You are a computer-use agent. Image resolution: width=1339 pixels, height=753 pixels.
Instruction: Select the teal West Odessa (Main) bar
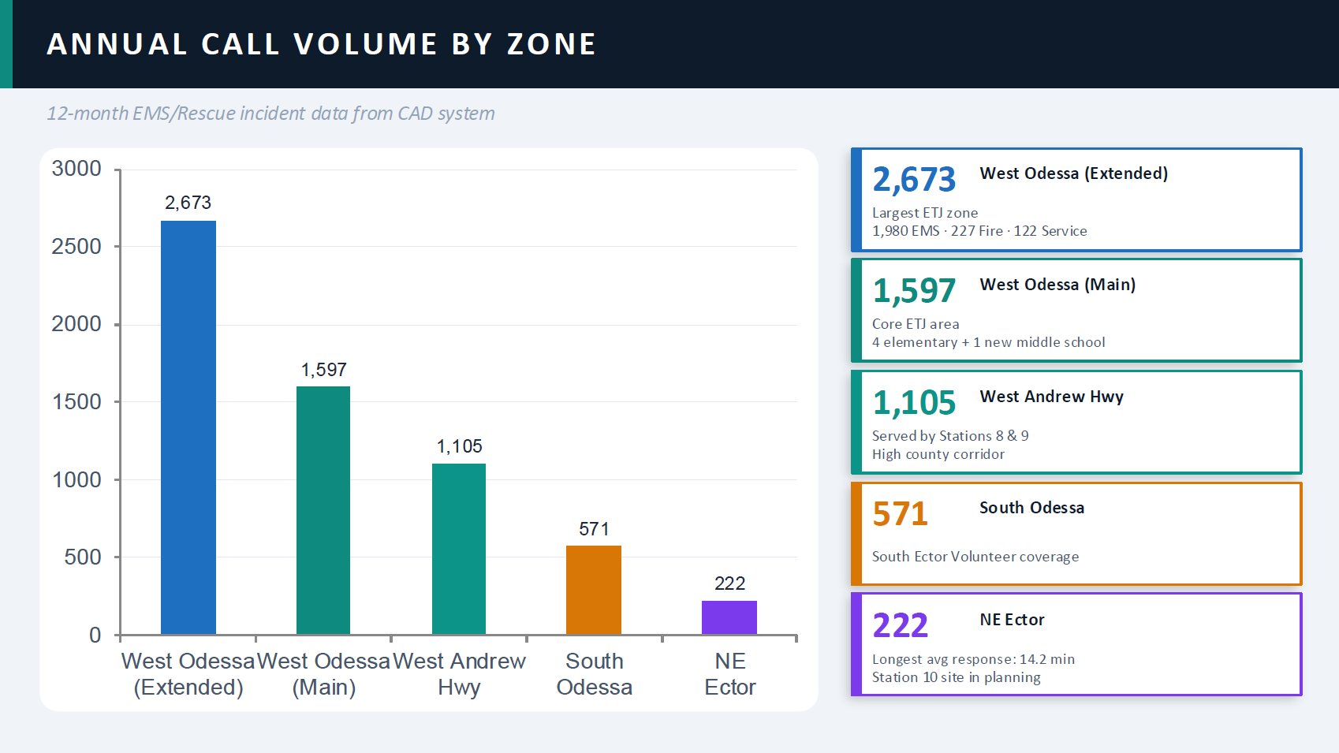(323, 509)
